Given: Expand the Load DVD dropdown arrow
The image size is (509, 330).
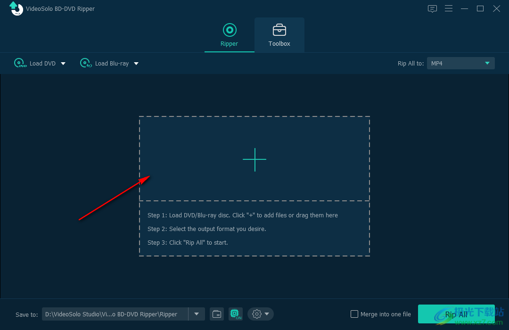Looking at the screenshot, I should (63, 64).
